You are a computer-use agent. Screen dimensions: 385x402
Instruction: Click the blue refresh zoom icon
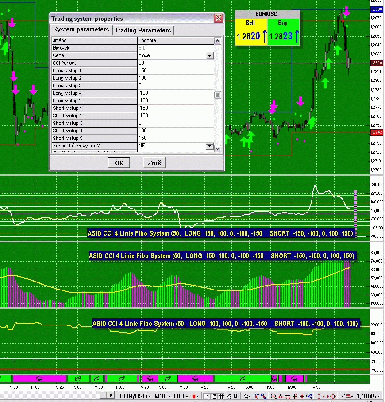click(x=309, y=396)
